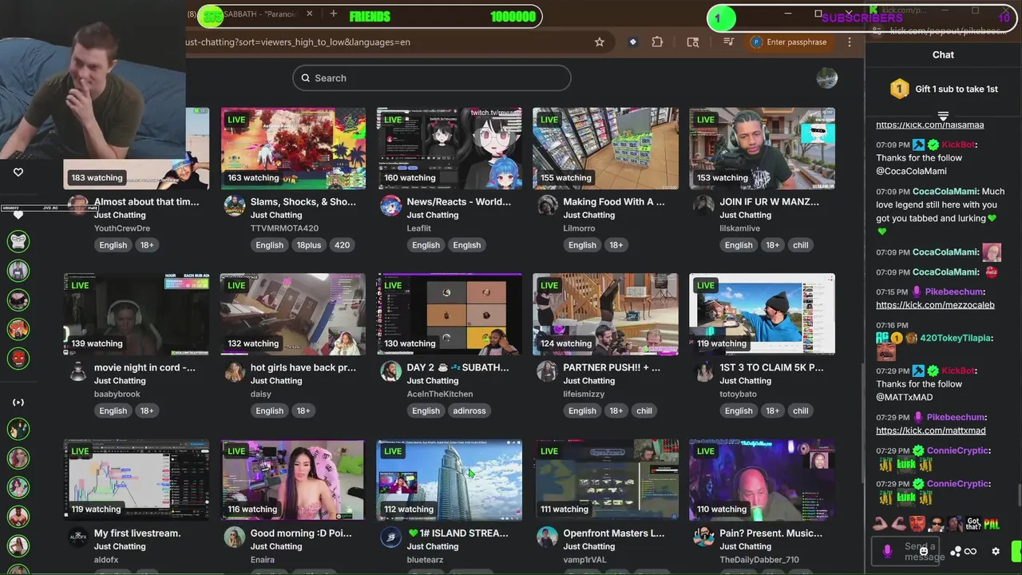The height and width of the screenshot is (575, 1022).
Task: Switch to the Chat panel header
Action: pyautogui.click(x=943, y=54)
